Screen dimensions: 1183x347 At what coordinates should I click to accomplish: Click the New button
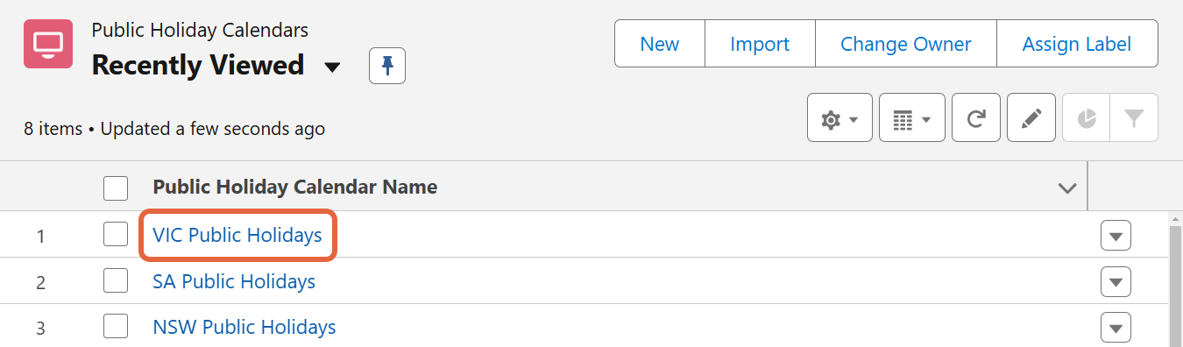660,44
